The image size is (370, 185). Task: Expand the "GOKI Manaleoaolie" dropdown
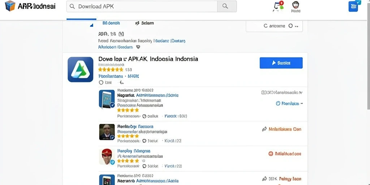282,92
